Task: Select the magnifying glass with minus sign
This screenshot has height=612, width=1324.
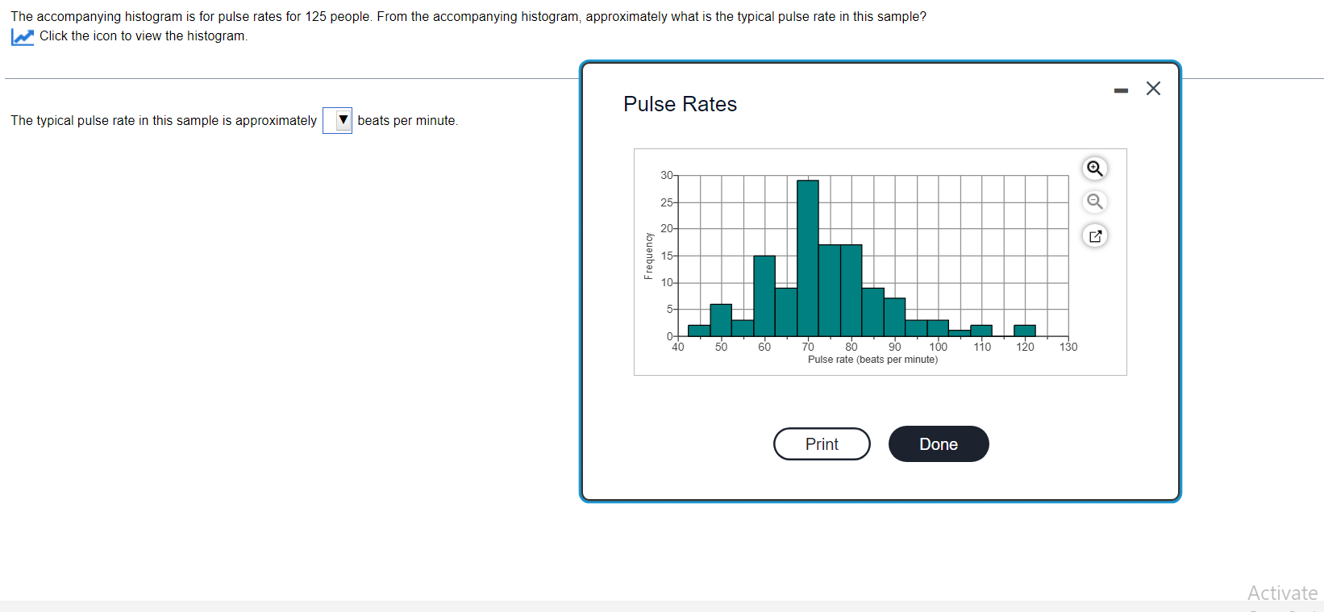Action: (1094, 202)
